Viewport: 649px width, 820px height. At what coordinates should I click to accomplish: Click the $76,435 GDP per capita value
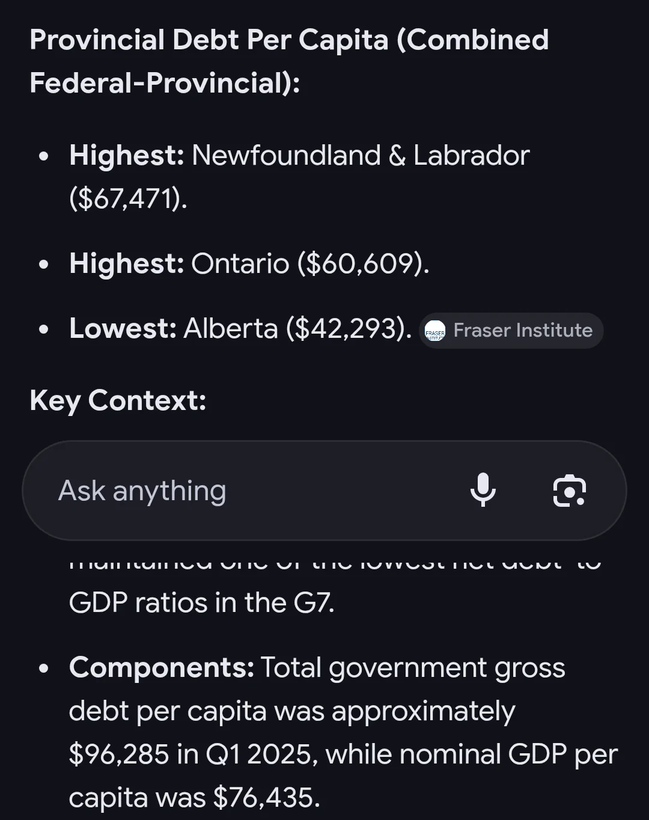click(x=266, y=798)
